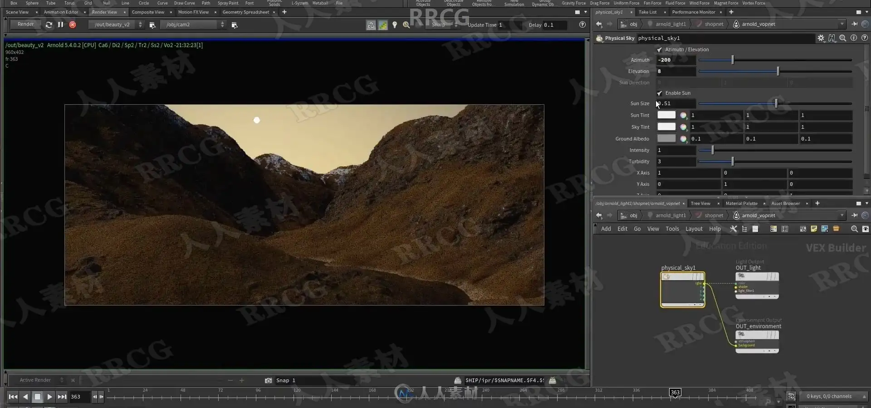Toggle the Azimuth / Elevation checkbox
The height and width of the screenshot is (408, 871).
(x=660, y=49)
